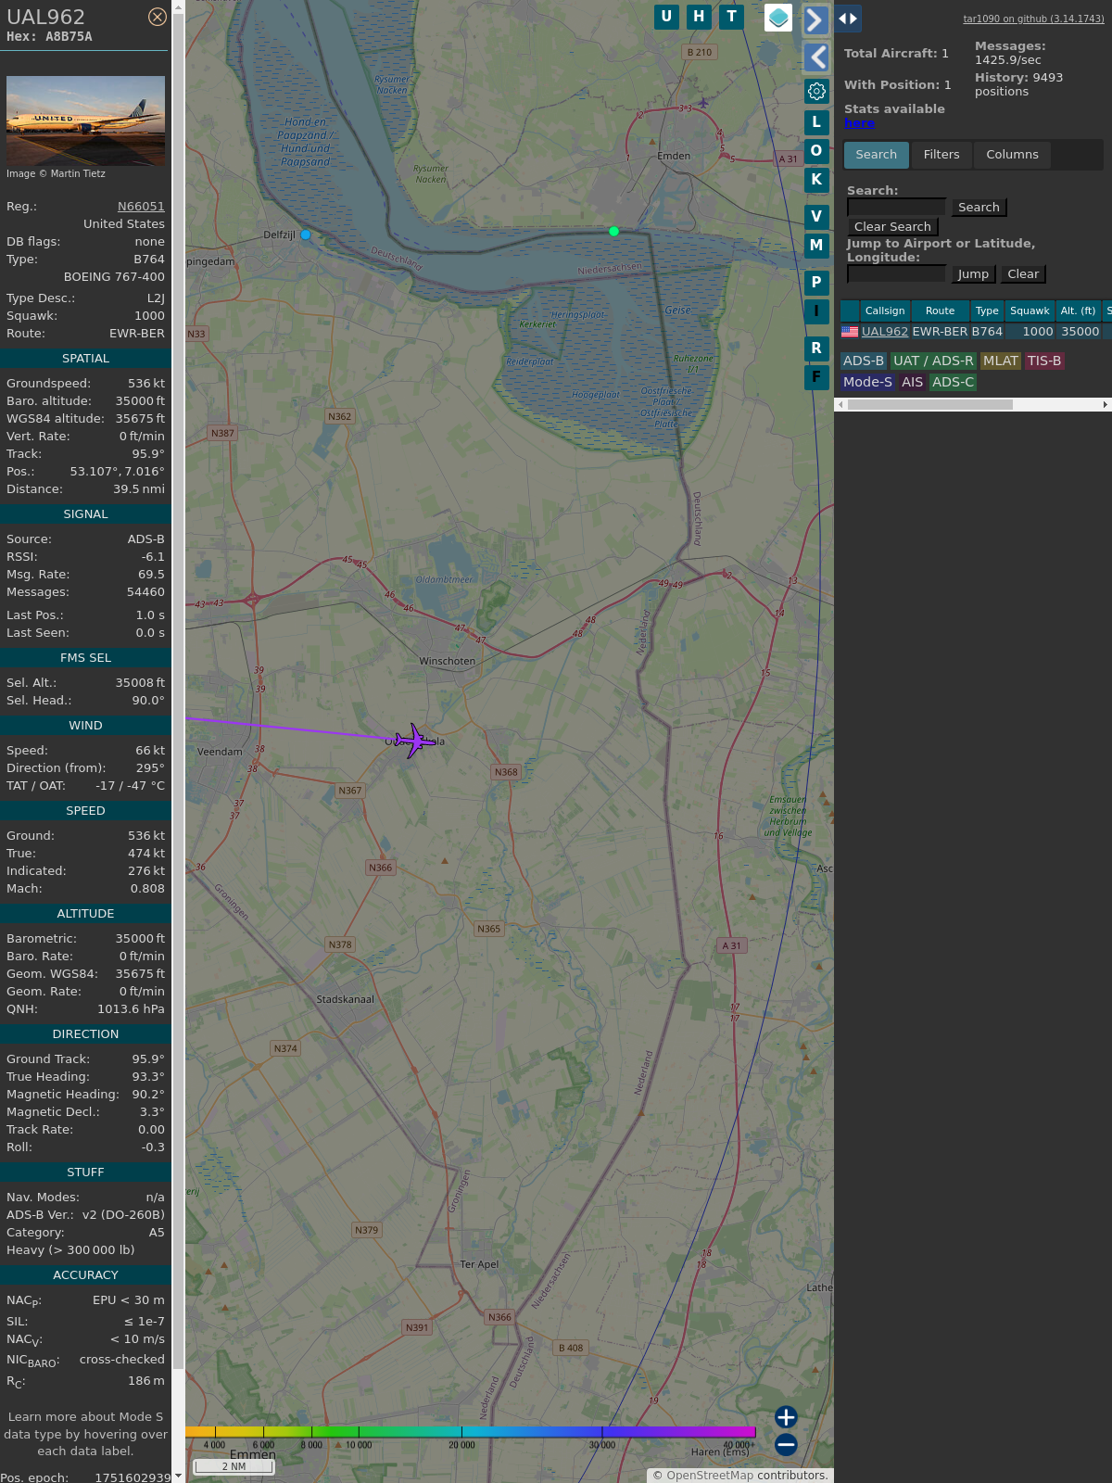Toggle TIS-B source legend
Image resolution: width=1112 pixels, height=1483 pixels.
point(1044,361)
